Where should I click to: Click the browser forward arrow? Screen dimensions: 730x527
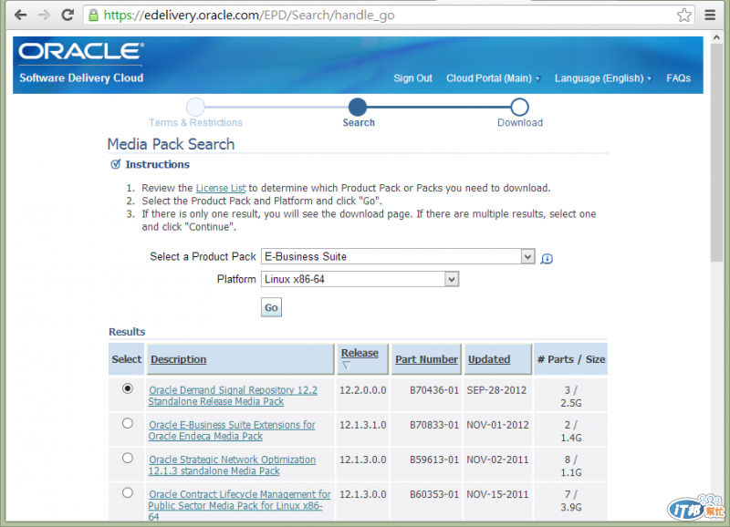44,15
